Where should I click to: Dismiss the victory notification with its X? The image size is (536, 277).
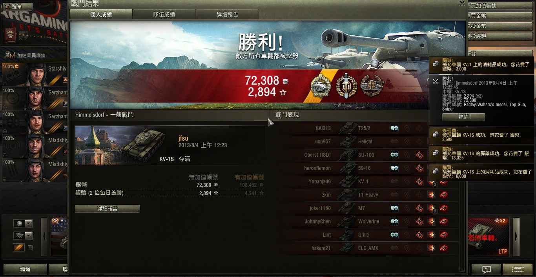(x=435, y=81)
